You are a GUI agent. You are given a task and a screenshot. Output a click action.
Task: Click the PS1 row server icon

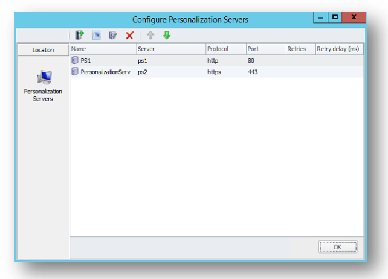point(75,60)
